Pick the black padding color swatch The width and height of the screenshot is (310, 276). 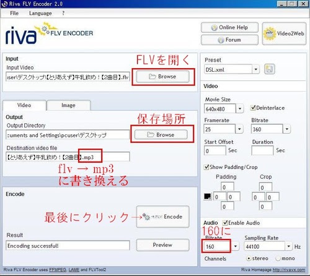pyautogui.click(x=208, y=196)
